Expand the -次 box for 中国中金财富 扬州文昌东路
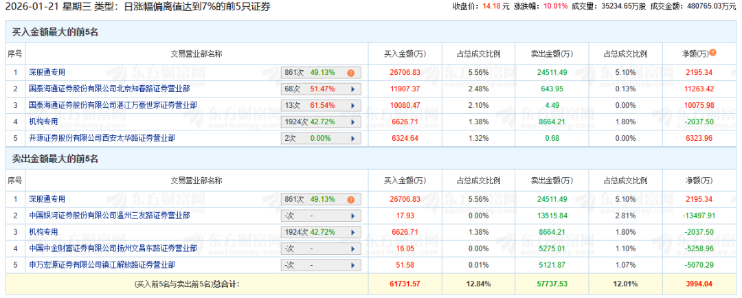This screenshot has height=298, width=742. [x=322, y=249]
